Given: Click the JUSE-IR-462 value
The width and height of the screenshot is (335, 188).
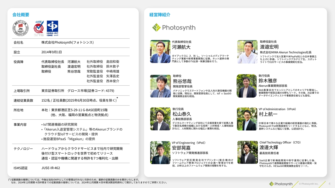Looking at the screenshot, I should click(51, 168).
